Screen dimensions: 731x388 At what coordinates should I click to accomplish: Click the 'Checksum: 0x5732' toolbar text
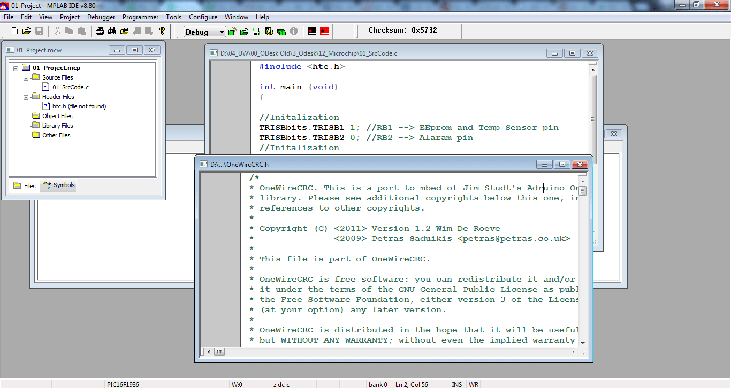(x=402, y=30)
